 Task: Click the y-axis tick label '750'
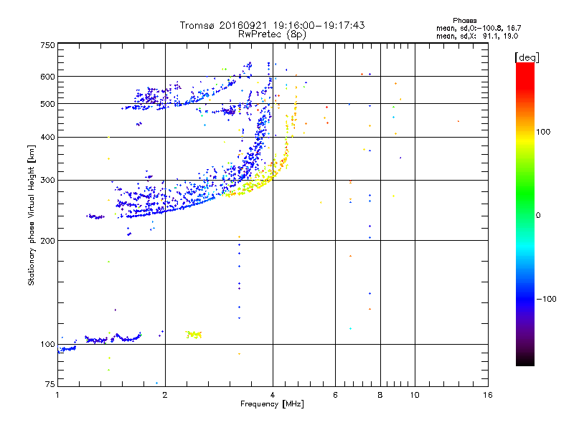(x=47, y=45)
